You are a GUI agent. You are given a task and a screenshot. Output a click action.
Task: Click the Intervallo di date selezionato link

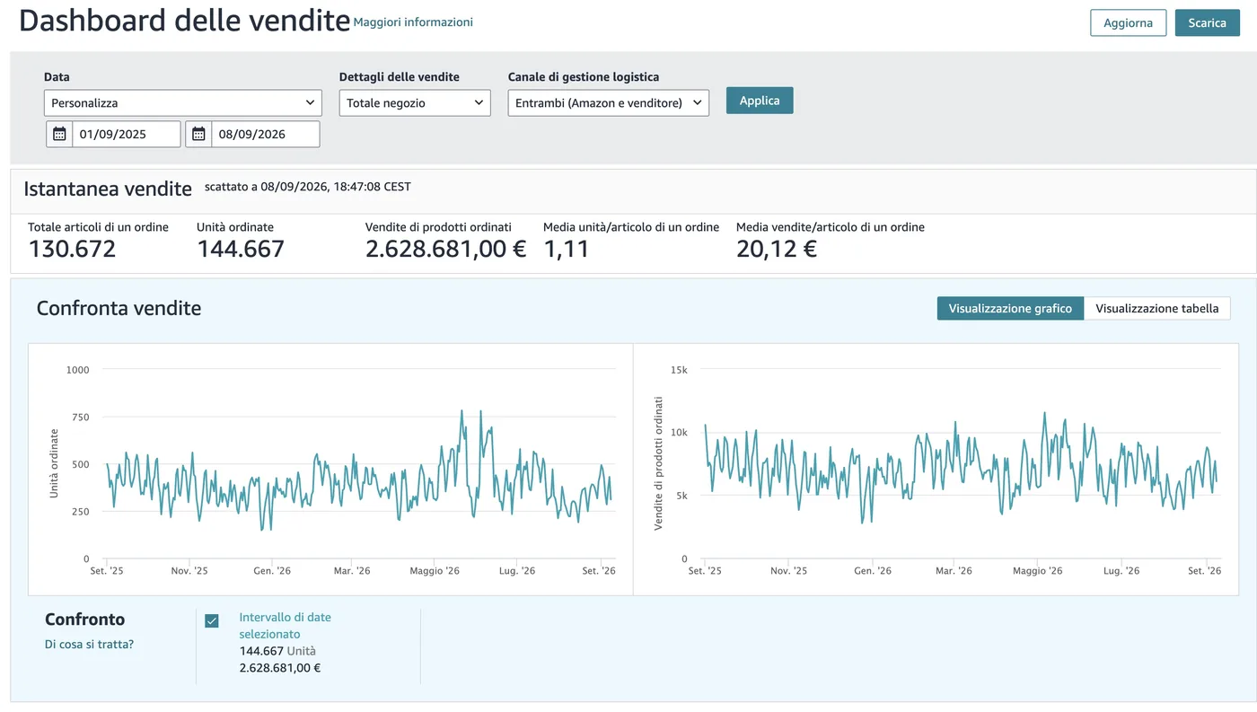click(x=286, y=626)
